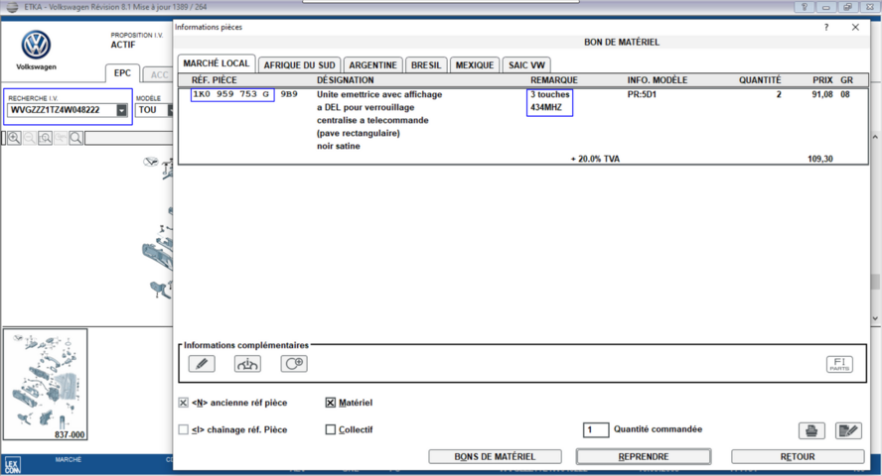Click the plain magnifier search icon
The image size is (882, 476).
pyautogui.click(x=75, y=138)
